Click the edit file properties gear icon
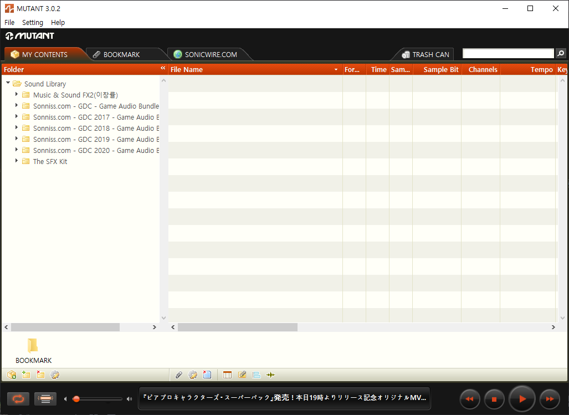This screenshot has height=415, width=569. click(x=193, y=375)
